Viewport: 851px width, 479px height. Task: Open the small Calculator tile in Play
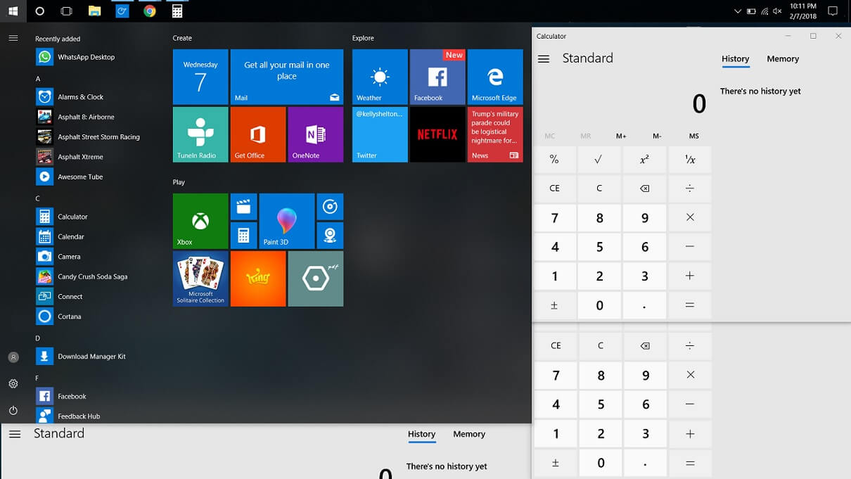244,236
